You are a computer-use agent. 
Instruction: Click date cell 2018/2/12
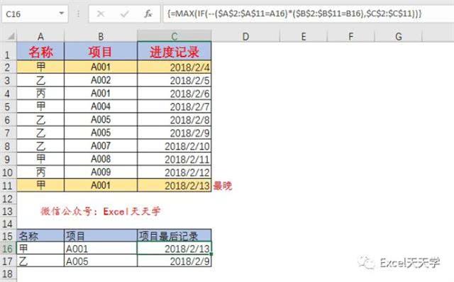[x=175, y=172]
